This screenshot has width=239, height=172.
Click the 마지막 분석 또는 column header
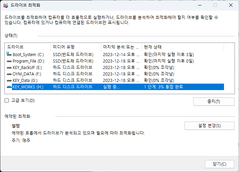[x=121, y=47]
